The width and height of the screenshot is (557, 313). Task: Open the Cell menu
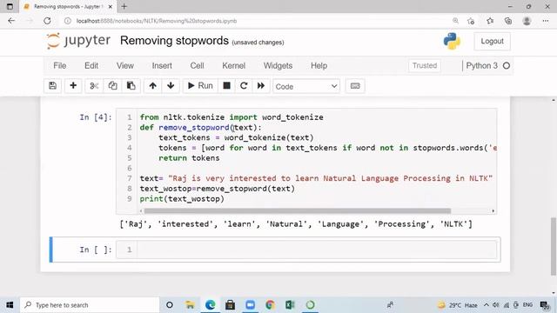point(198,66)
